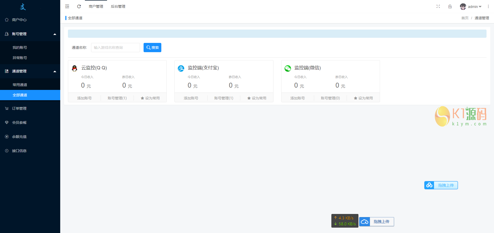This screenshot has height=233, width=494.
Task: Click the 通道管理 breadcrumb item
Action: [x=482, y=18]
